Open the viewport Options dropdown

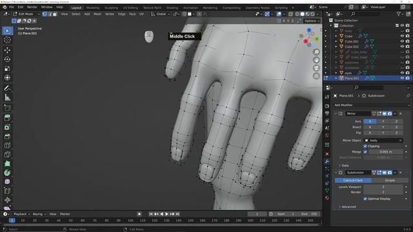tap(312, 21)
